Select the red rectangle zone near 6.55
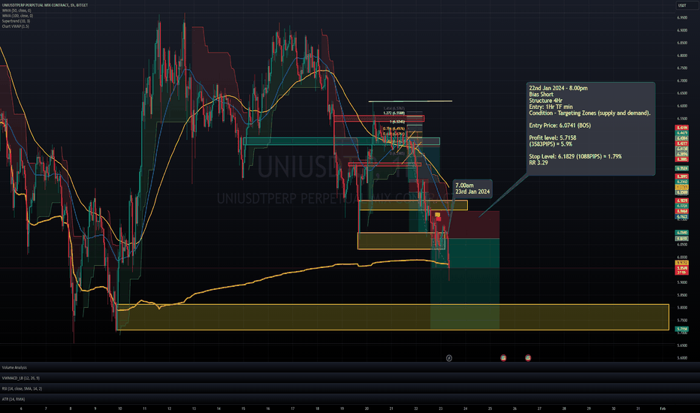700x413 pixels. pos(379,119)
